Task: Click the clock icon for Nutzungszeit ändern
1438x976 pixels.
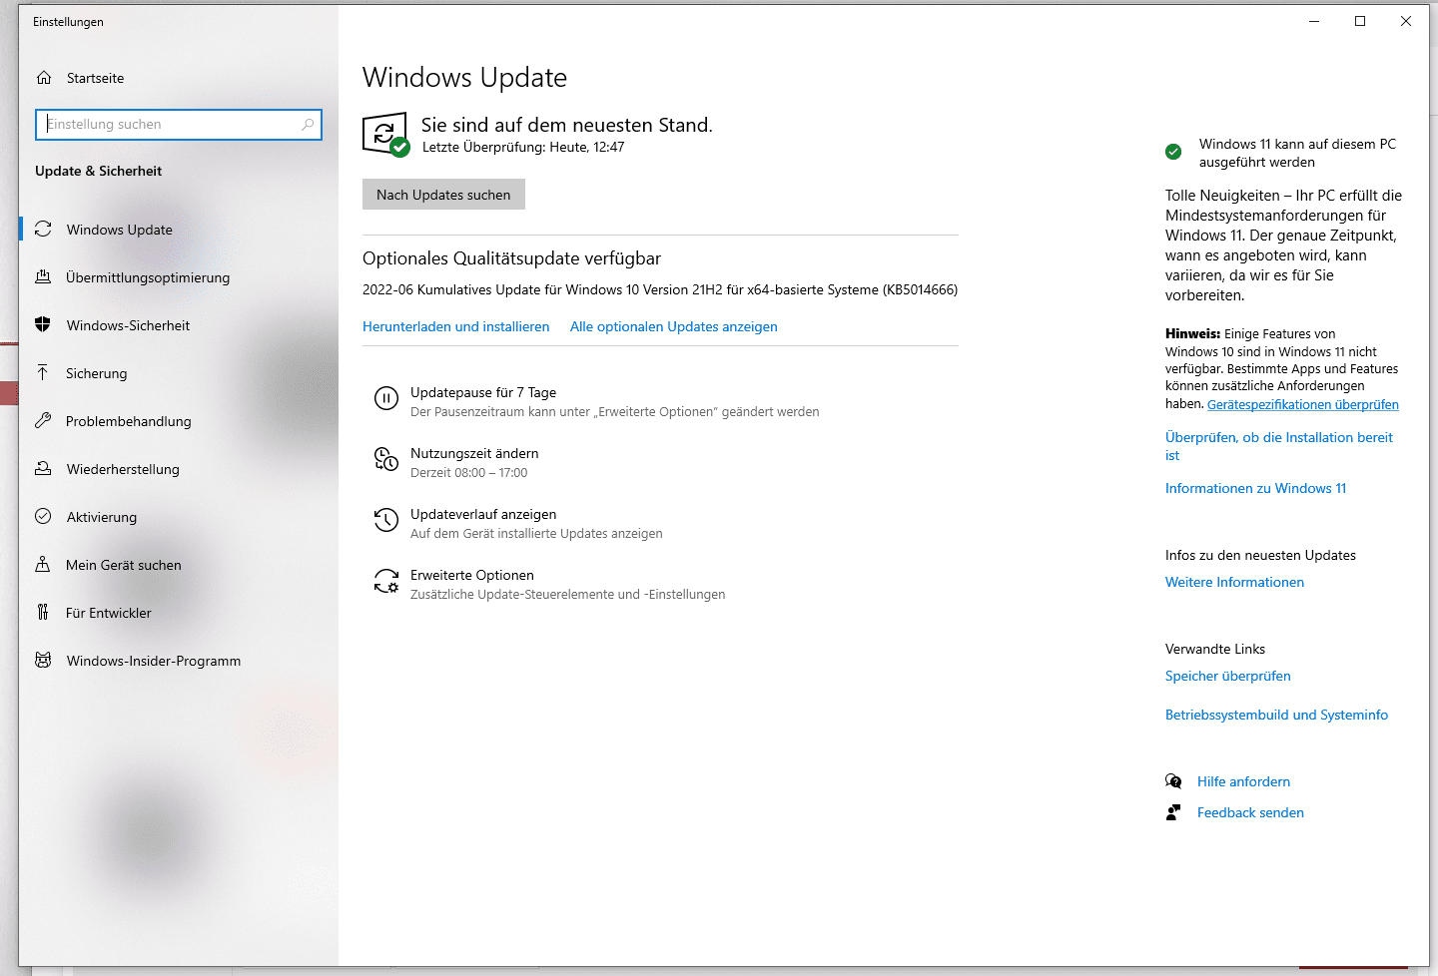Action: tap(386, 459)
